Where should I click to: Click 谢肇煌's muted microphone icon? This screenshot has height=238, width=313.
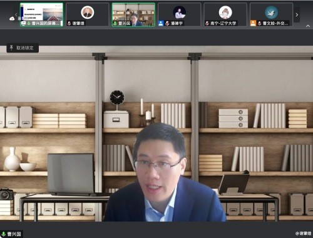[x=69, y=23]
